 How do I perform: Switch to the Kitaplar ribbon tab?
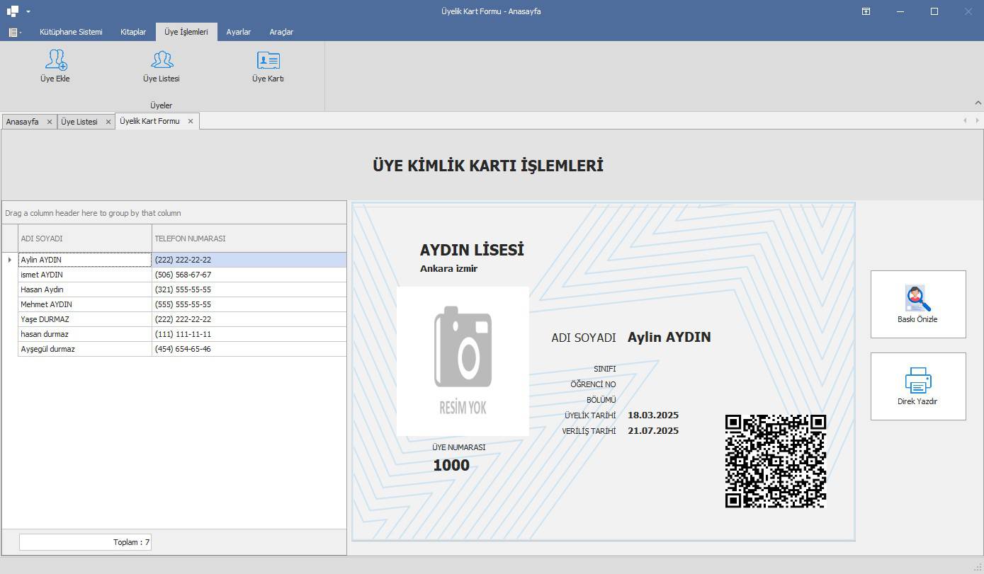(133, 32)
